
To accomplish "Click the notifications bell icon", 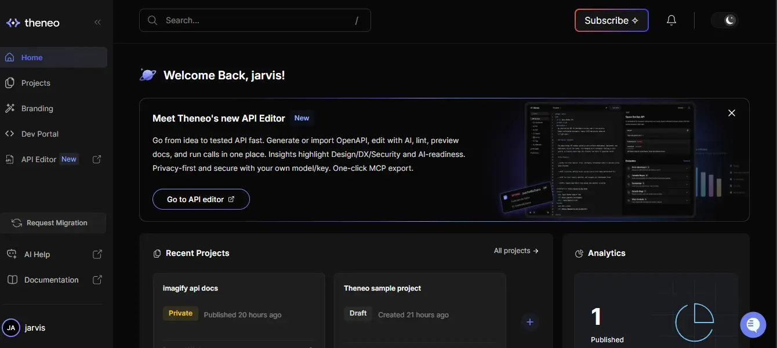I will 671,20.
